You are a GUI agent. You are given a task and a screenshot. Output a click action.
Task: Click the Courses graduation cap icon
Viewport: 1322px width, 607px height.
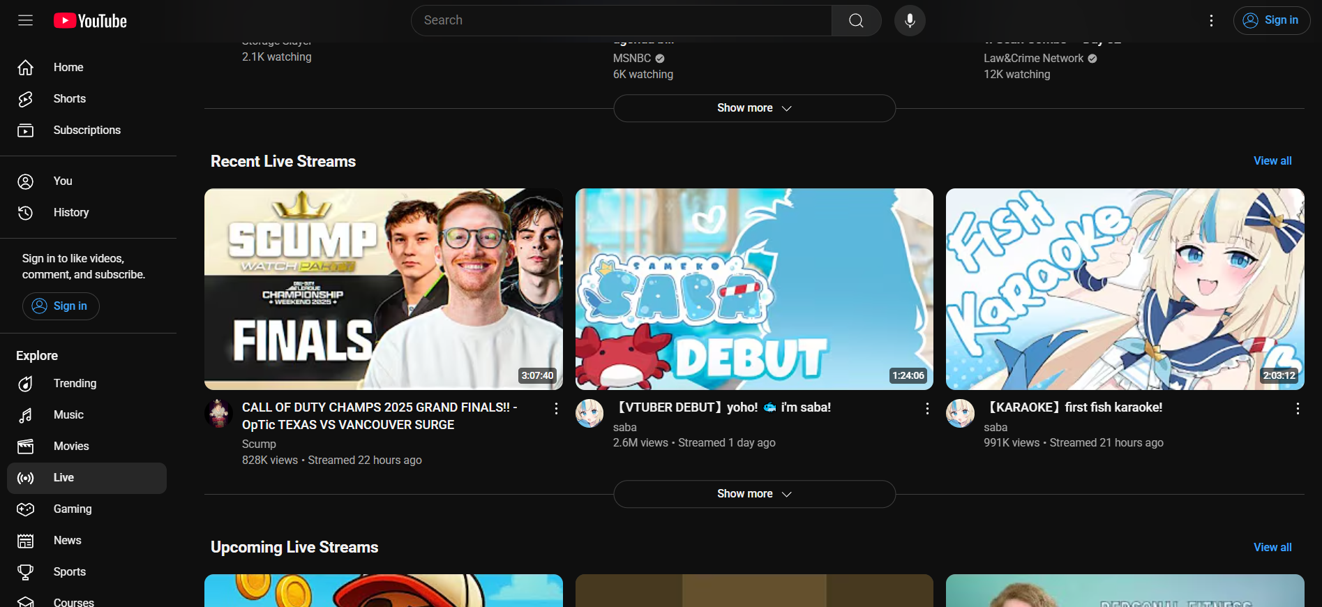click(26, 602)
